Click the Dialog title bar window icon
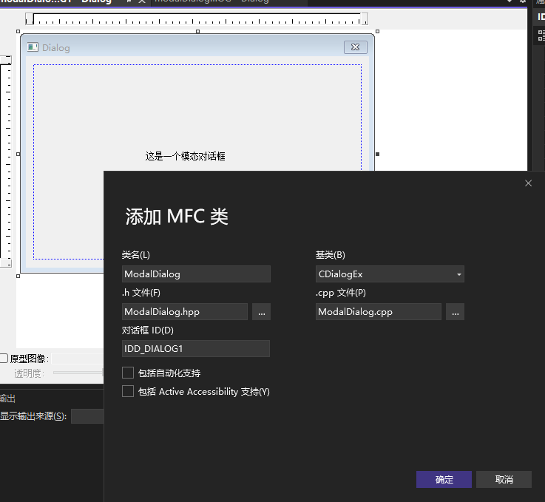This screenshot has height=502, width=545. point(33,47)
